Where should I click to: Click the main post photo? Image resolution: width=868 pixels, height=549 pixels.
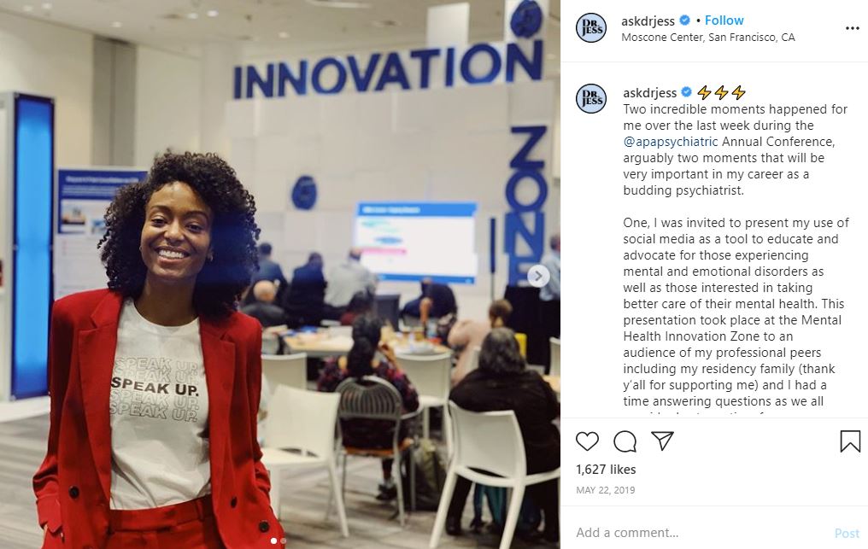(x=280, y=275)
